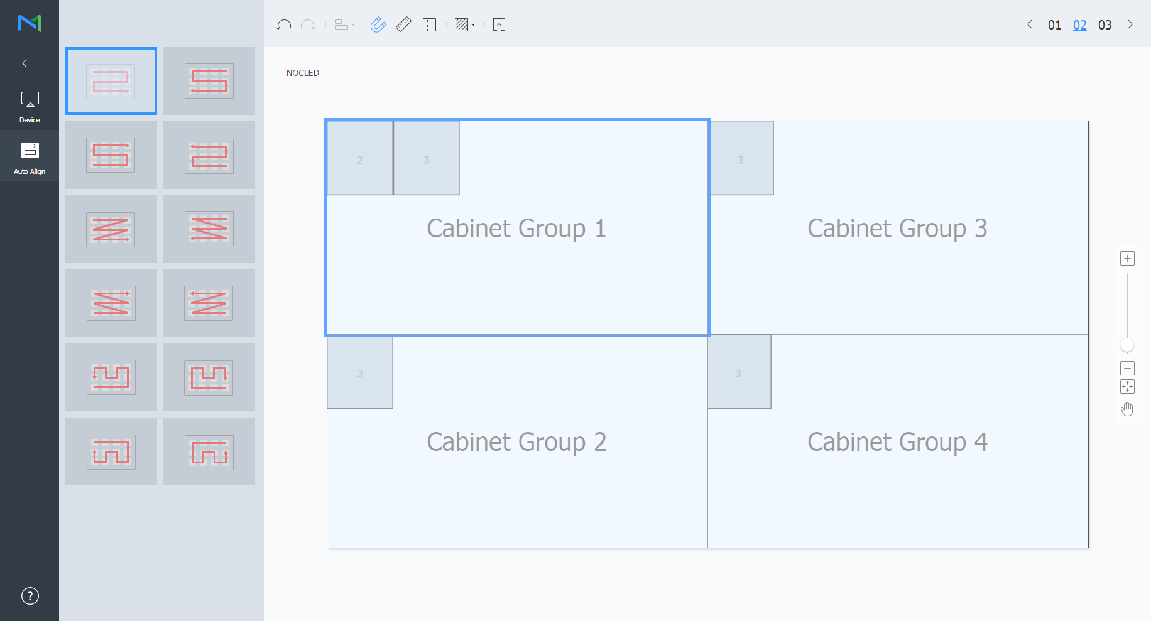Open the help question mark icon
Screen dimensions: 1151x621
coord(30,596)
